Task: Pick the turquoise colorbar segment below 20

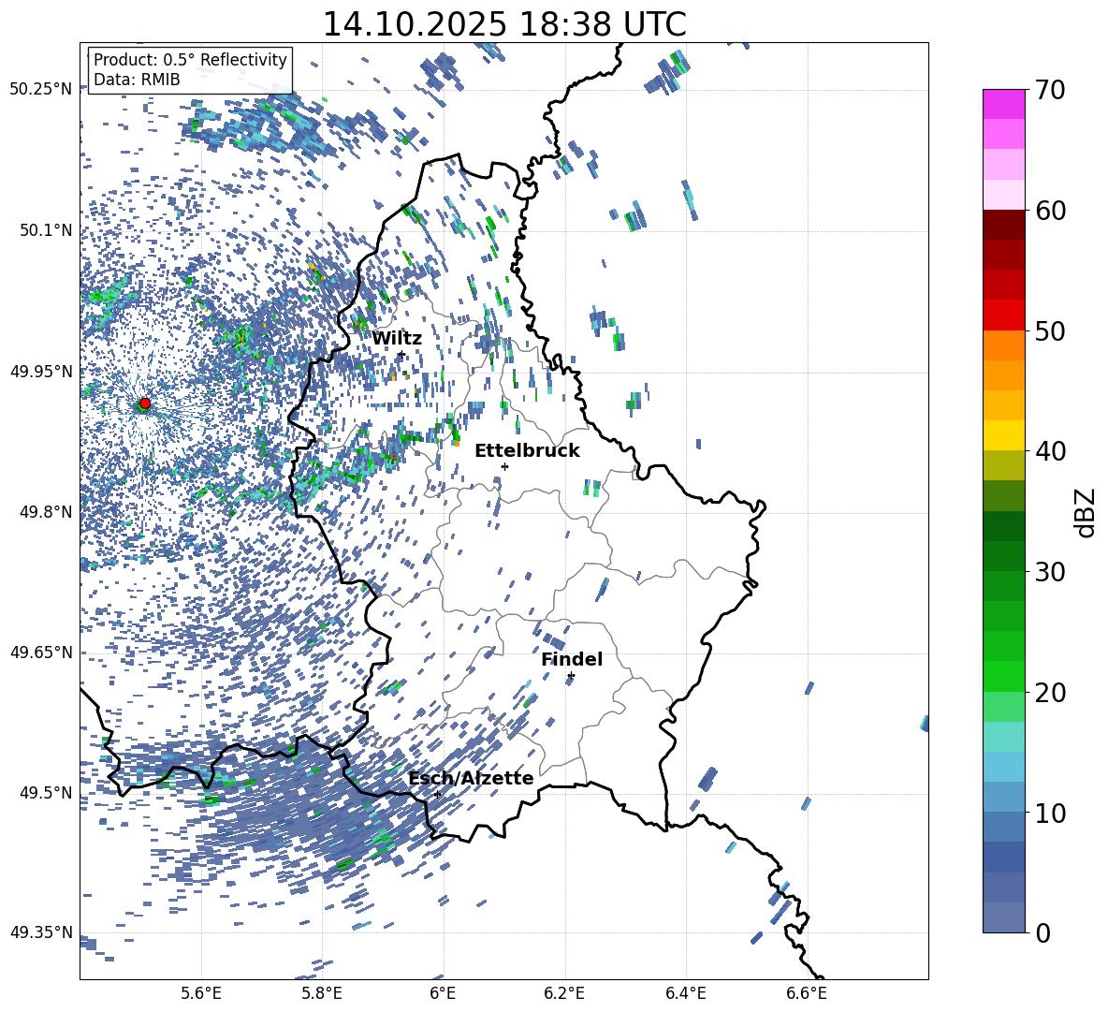Action: pyautogui.click(x=1003, y=737)
